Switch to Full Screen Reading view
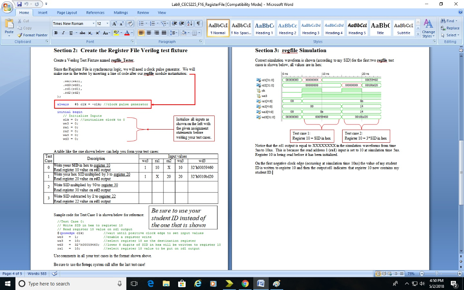Image resolution: width=464 pixels, height=290 pixels. tap(384, 273)
